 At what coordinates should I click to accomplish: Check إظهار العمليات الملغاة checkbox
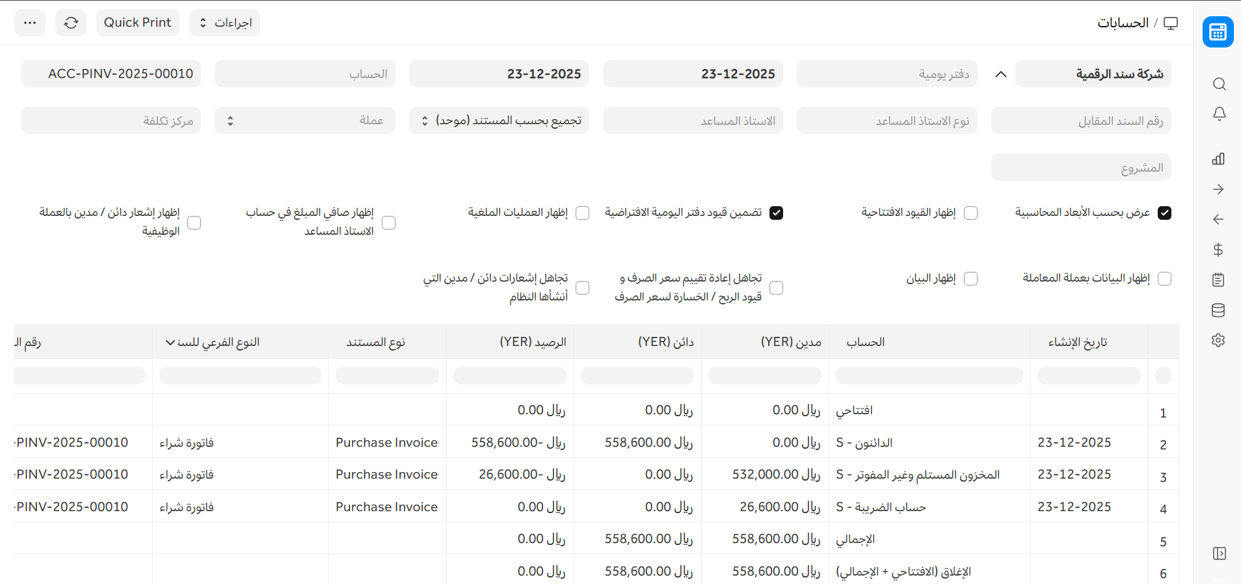point(583,213)
